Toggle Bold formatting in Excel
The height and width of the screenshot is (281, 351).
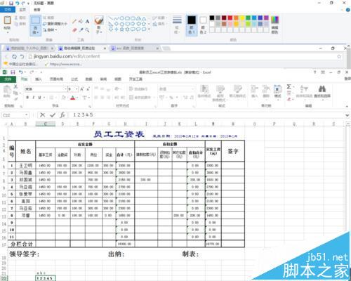(x=27, y=98)
